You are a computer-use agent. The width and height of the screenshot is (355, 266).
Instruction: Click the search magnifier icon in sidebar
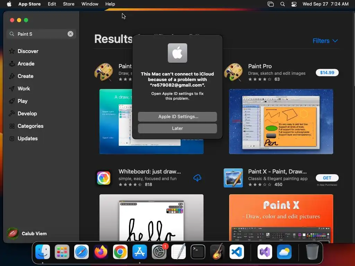point(12,34)
